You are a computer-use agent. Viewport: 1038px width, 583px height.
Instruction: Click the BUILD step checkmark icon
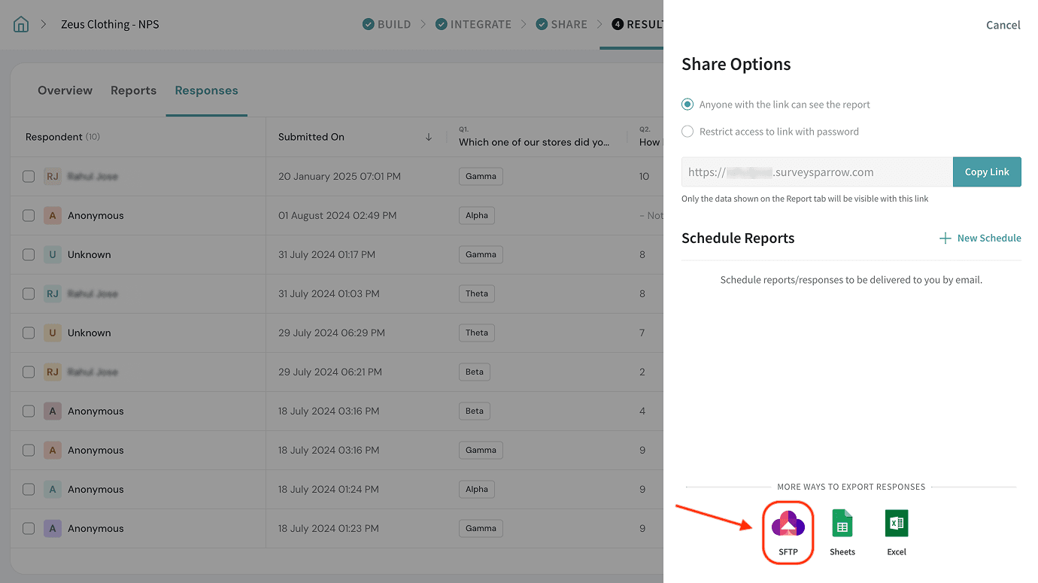369,24
